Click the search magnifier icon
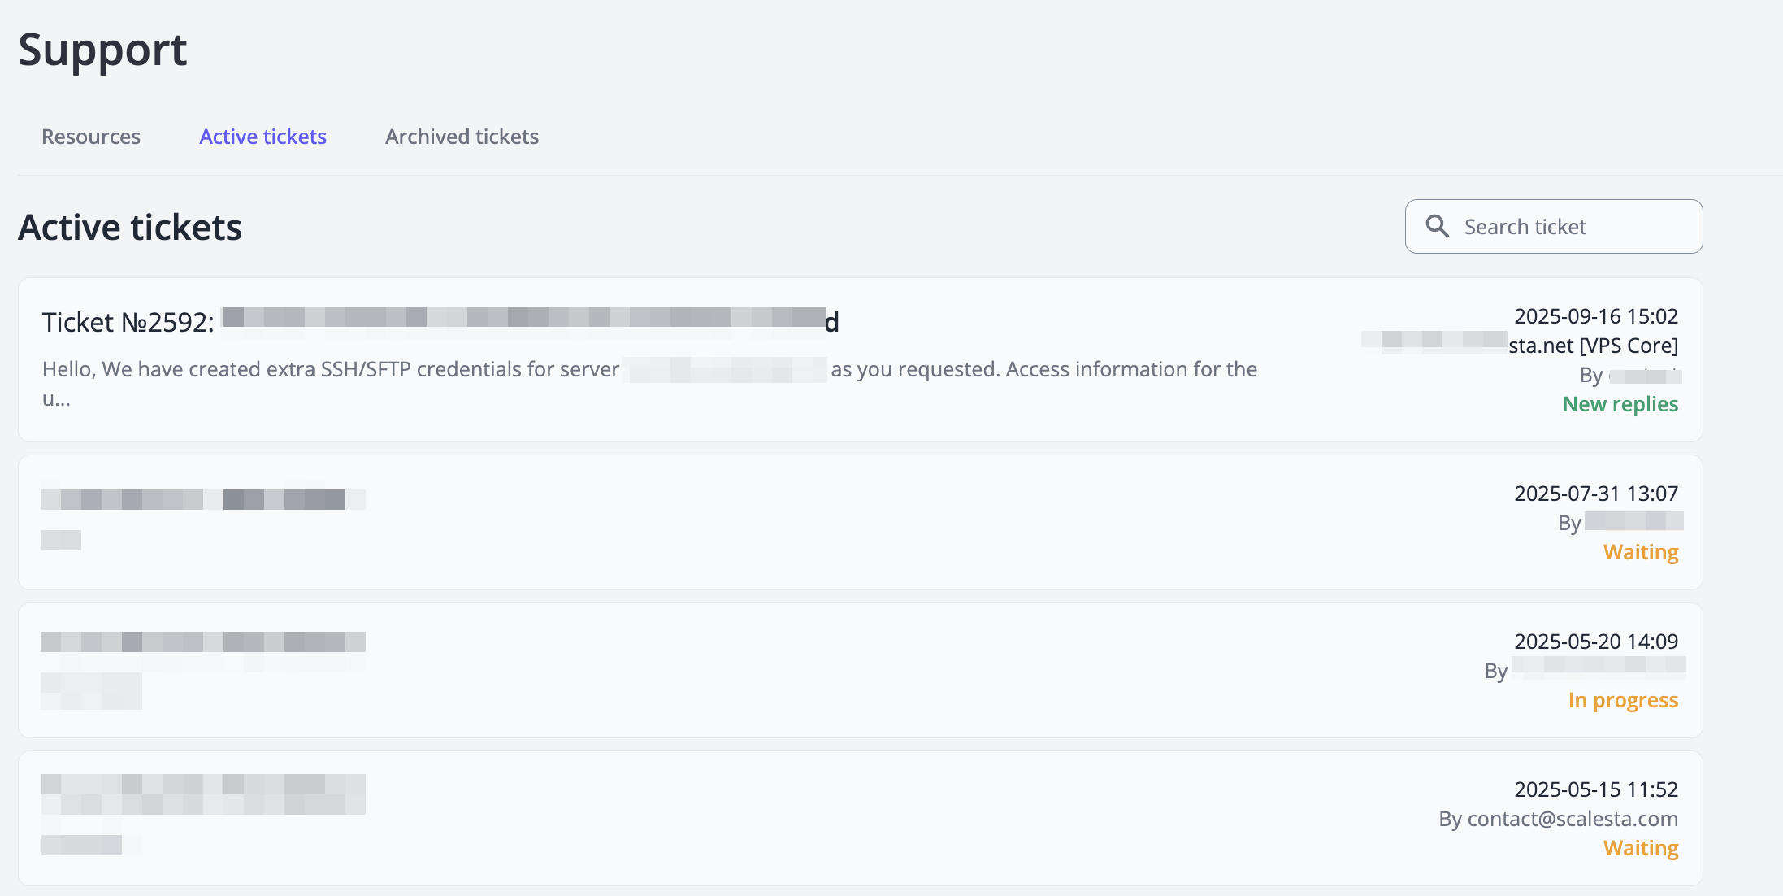The width and height of the screenshot is (1783, 896). [1437, 226]
